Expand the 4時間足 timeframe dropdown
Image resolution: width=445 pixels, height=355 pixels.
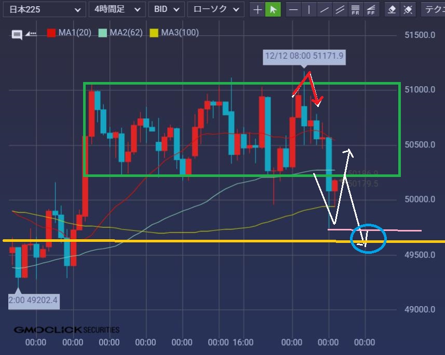117,9
